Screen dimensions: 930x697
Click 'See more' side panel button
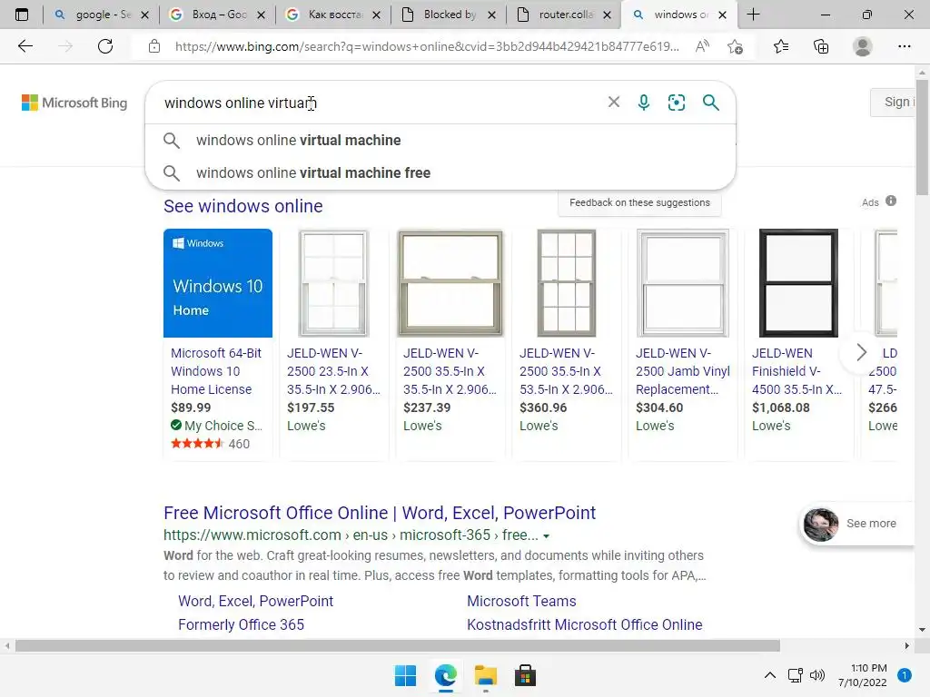tap(857, 524)
